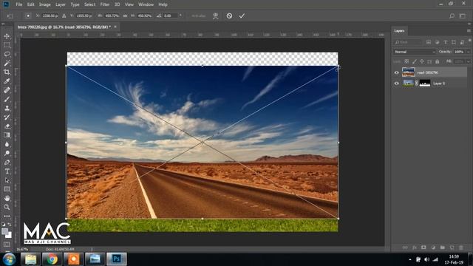The width and height of the screenshot is (473, 266).
Task: Open the Edit Toolbar ellipsis
Action: (x=7, y=216)
